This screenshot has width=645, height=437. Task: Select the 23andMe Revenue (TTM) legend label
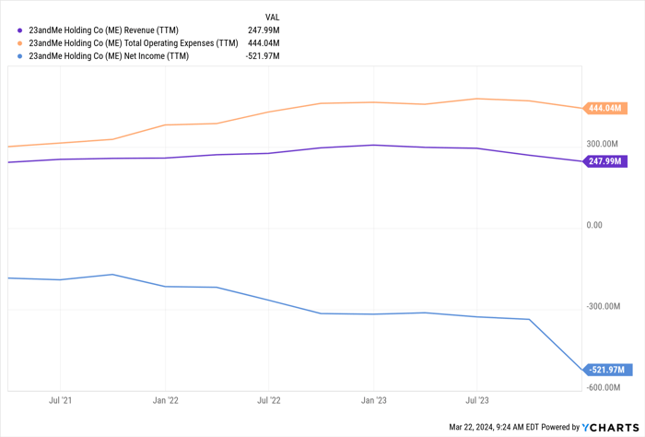coord(103,30)
